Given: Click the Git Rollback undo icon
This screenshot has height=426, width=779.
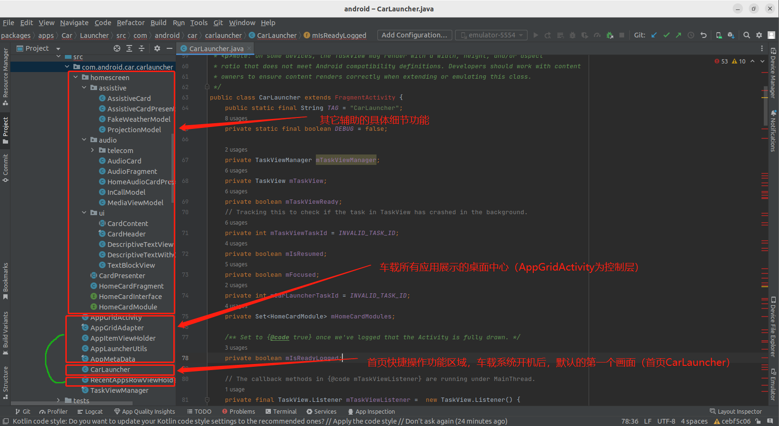Looking at the screenshot, I should pos(704,35).
